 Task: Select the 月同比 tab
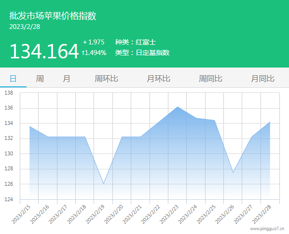(x=262, y=79)
